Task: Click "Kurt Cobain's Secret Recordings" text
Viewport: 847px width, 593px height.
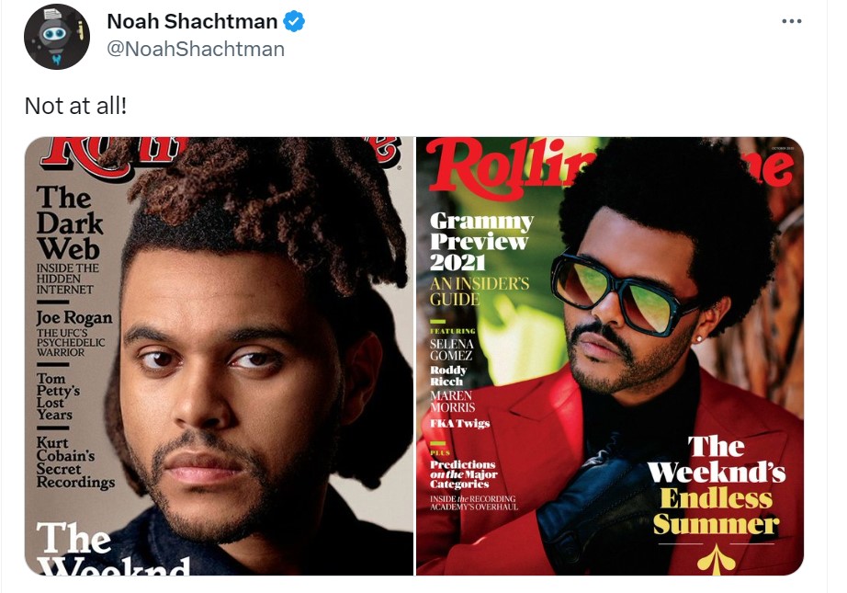Action: 75,462
